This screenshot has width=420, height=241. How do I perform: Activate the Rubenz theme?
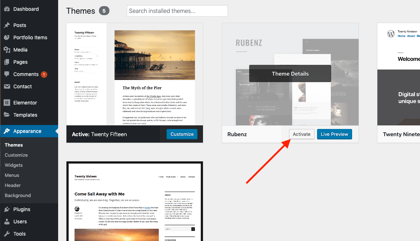[302, 134]
